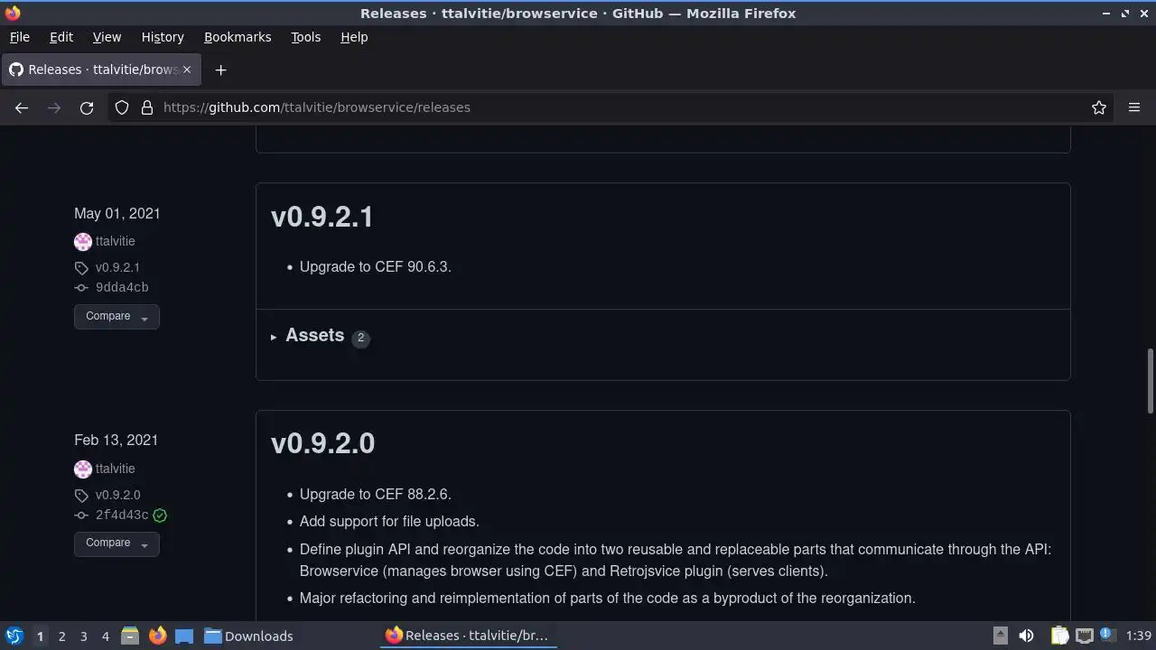Image resolution: width=1156 pixels, height=650 pixels.
Task: Click the forward navigation arrow
Action: (54, 107)
